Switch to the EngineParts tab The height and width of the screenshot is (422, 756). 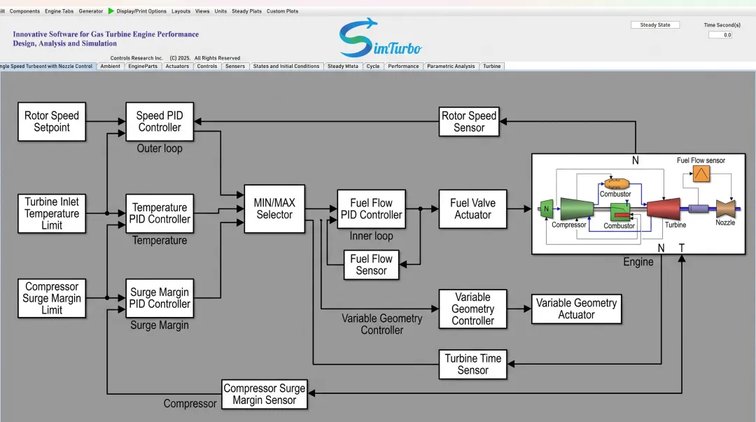pos(143,66)
